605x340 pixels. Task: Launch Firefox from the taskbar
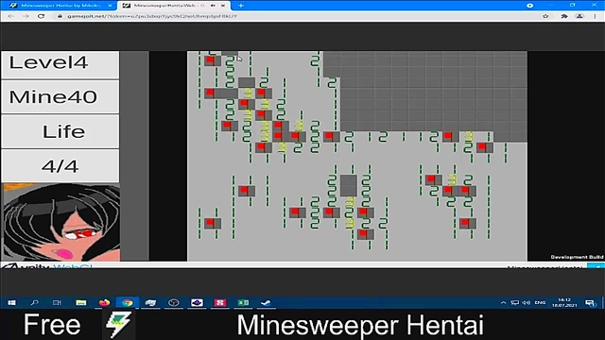pos(104,302)
